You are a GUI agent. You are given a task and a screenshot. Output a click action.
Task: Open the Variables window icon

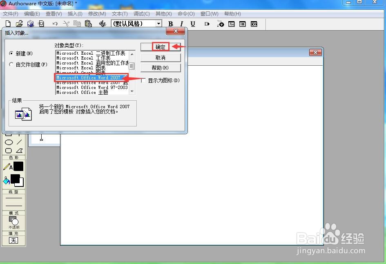pyautogui.click(x=243, y=24)
